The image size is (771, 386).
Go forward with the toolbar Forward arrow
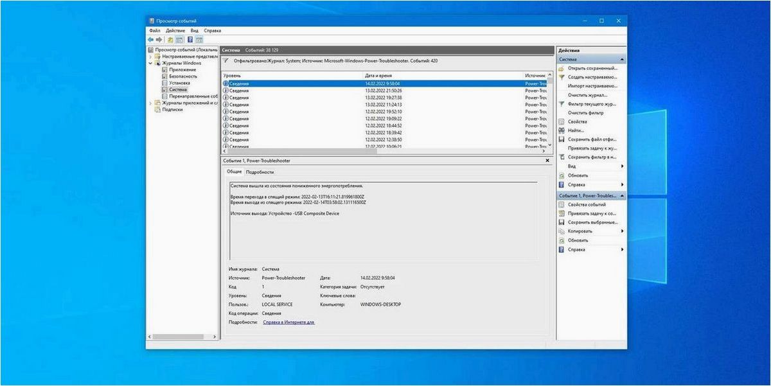click(159, 39)
